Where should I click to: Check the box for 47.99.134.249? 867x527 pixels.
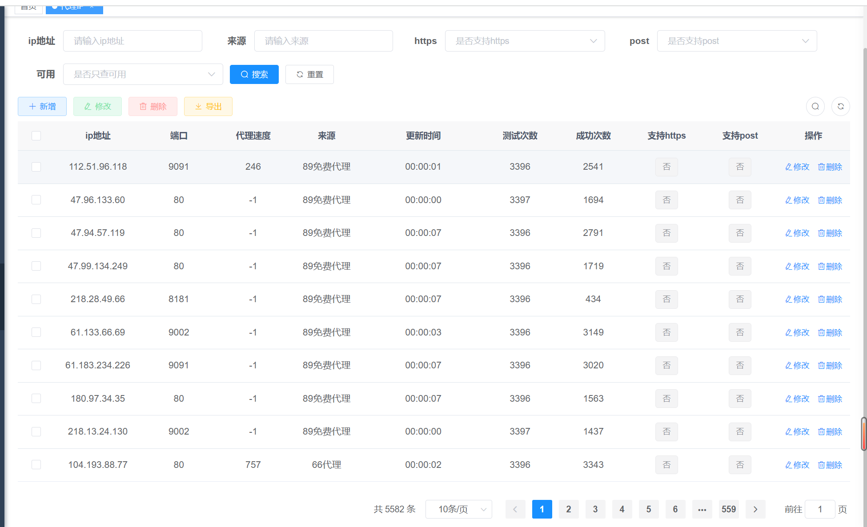pyautogui.click(x=36, y=266)
